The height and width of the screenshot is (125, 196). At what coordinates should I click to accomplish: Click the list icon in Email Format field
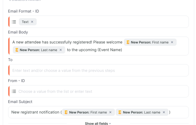[x=14, y=22]
